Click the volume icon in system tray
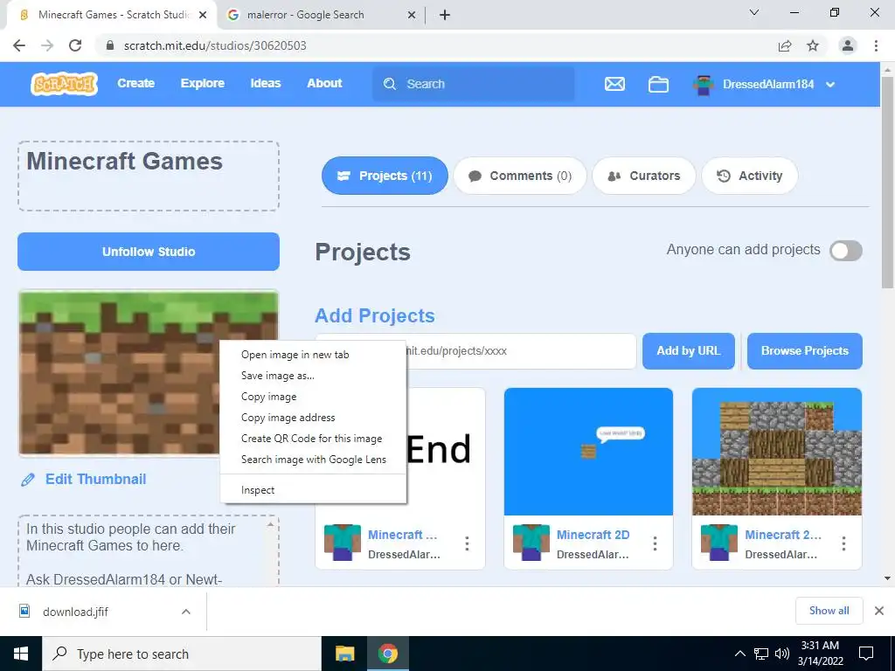 (x=782, y=654)
